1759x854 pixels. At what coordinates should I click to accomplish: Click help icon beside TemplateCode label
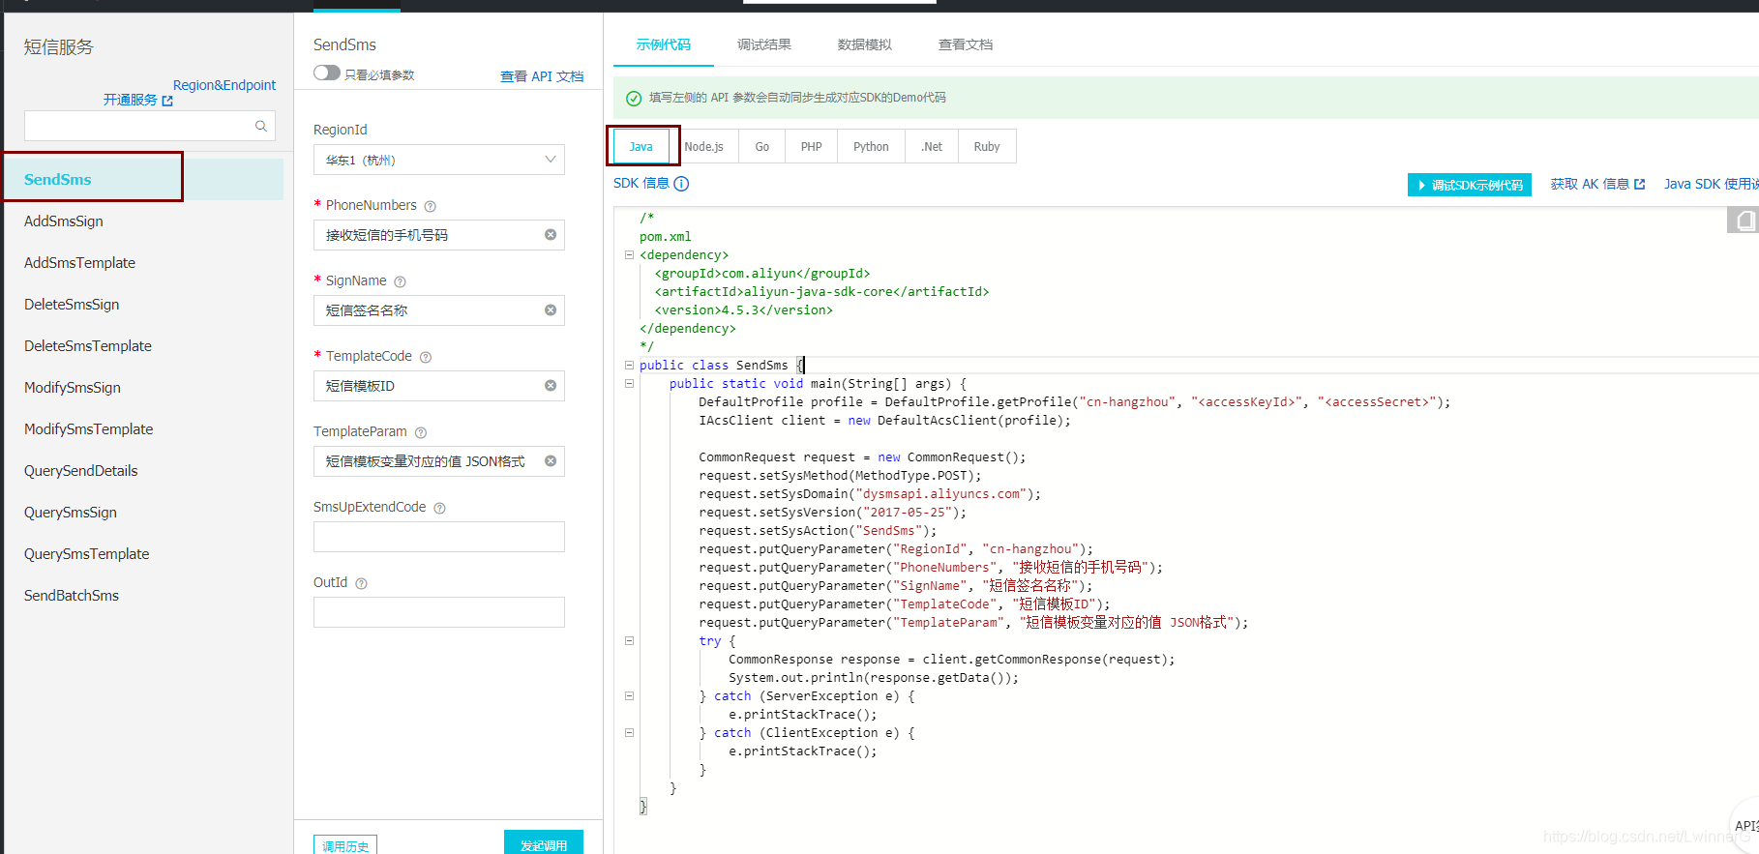pyautogui.click(x=426, y=357)
